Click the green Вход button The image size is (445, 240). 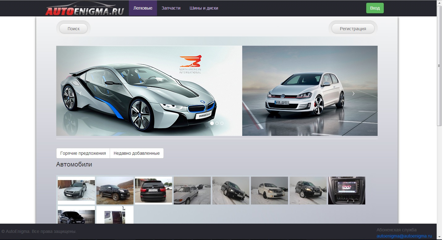[x=375, y=8]
